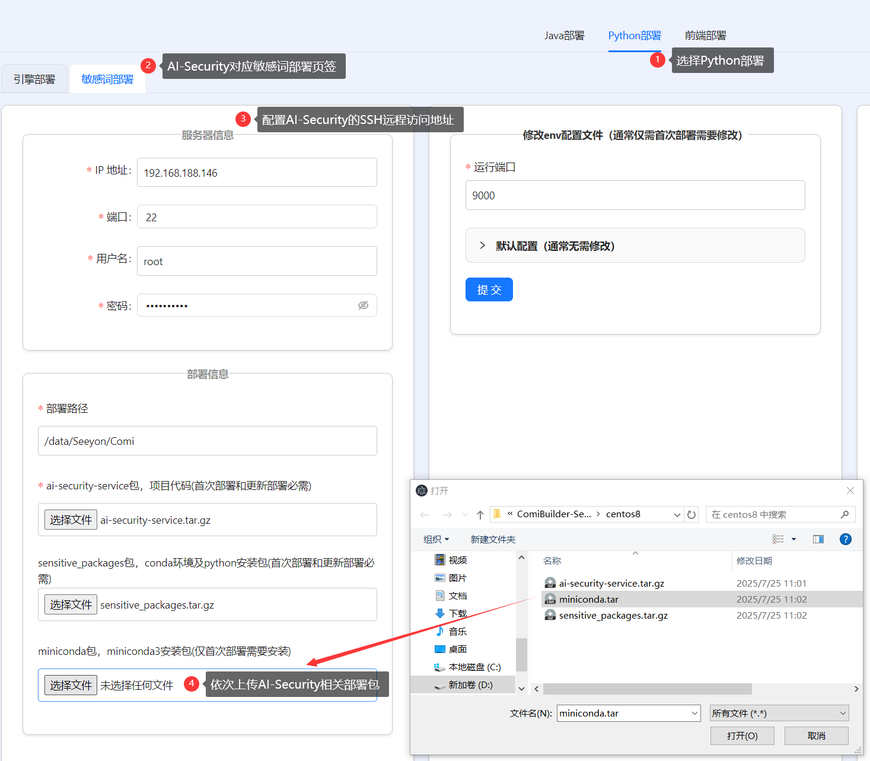
Task: Click the 运行端口 field showing 9000
Action: click(635, 195)
